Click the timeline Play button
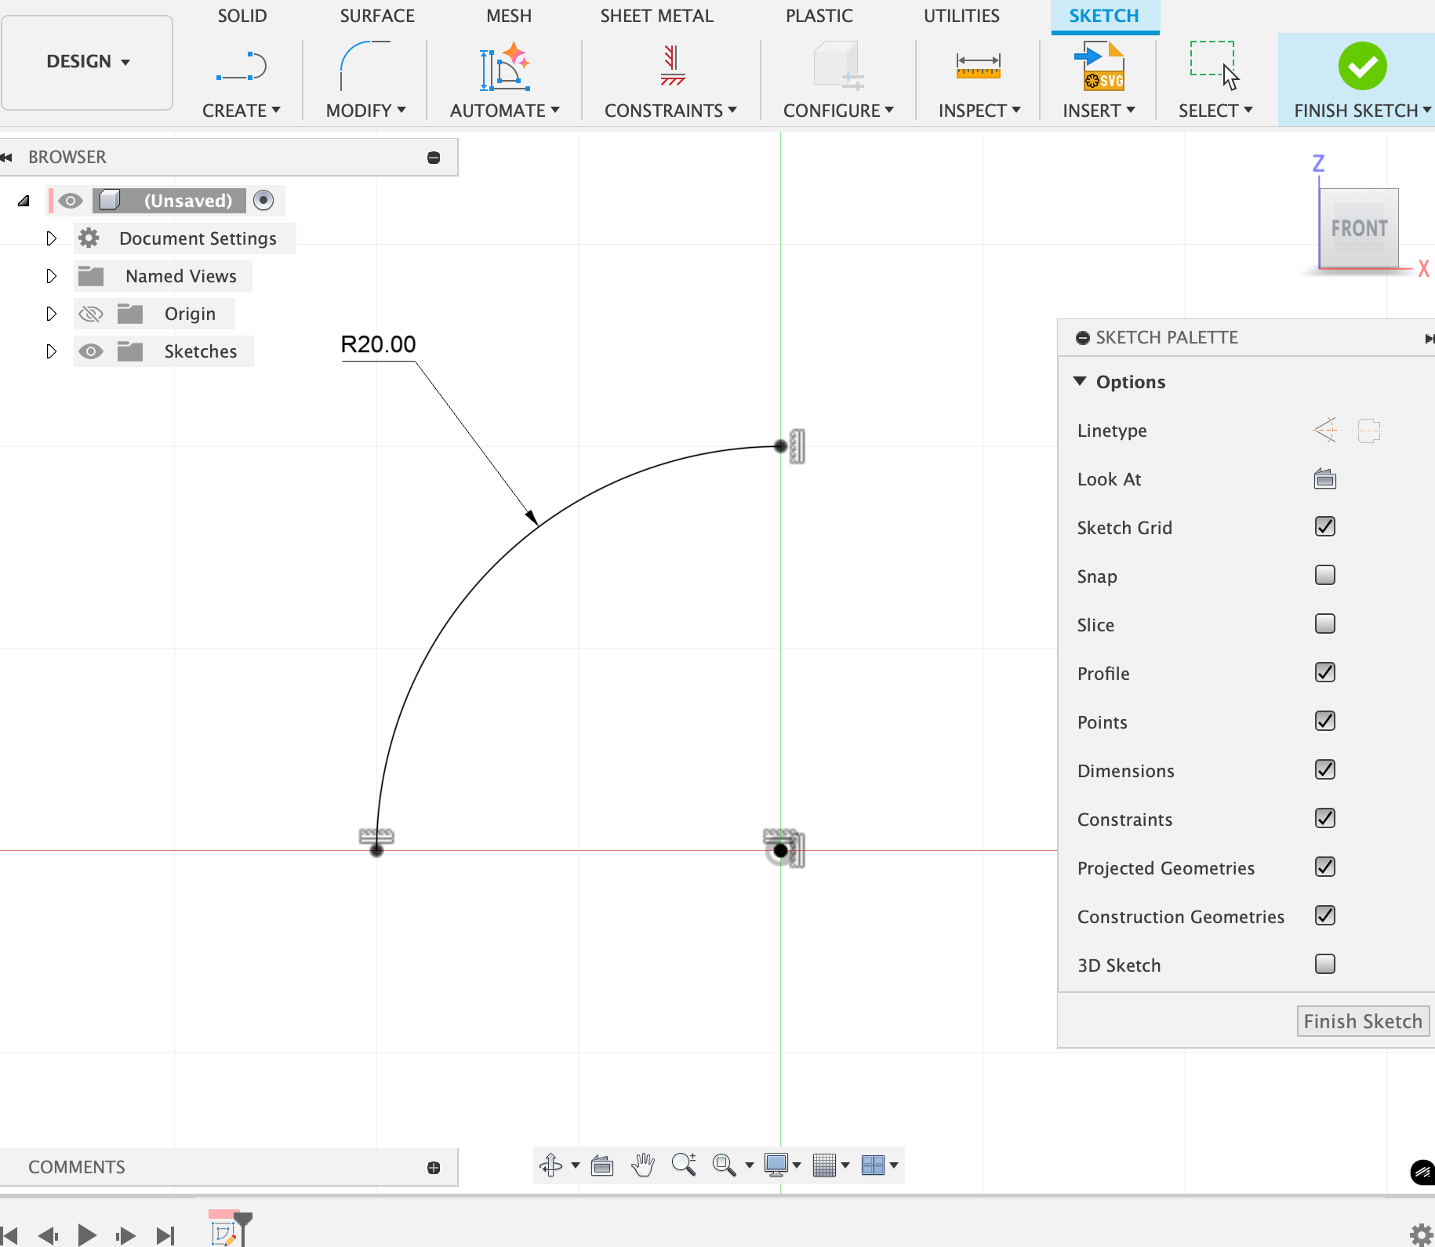 (87, 1235)
